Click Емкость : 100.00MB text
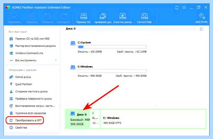 (x=90, y=52)
